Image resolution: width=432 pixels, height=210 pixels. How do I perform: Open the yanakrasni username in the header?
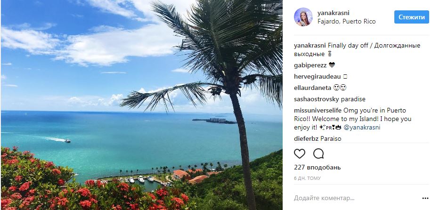(334, 13)
